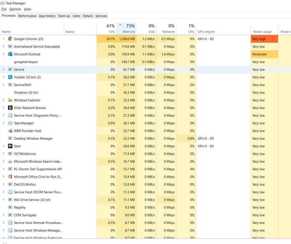This screenshot has height=244, width=291.
Task: Switch to the Start-up tab
Action: coord(64,16)
